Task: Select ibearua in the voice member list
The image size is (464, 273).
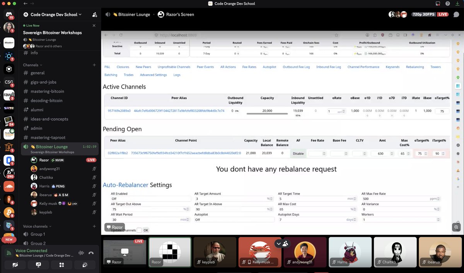Action: click(x=64, y=195)
